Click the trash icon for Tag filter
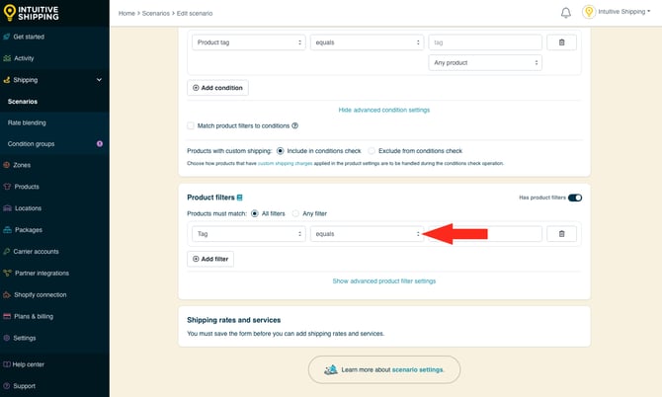 coord(561,234)
